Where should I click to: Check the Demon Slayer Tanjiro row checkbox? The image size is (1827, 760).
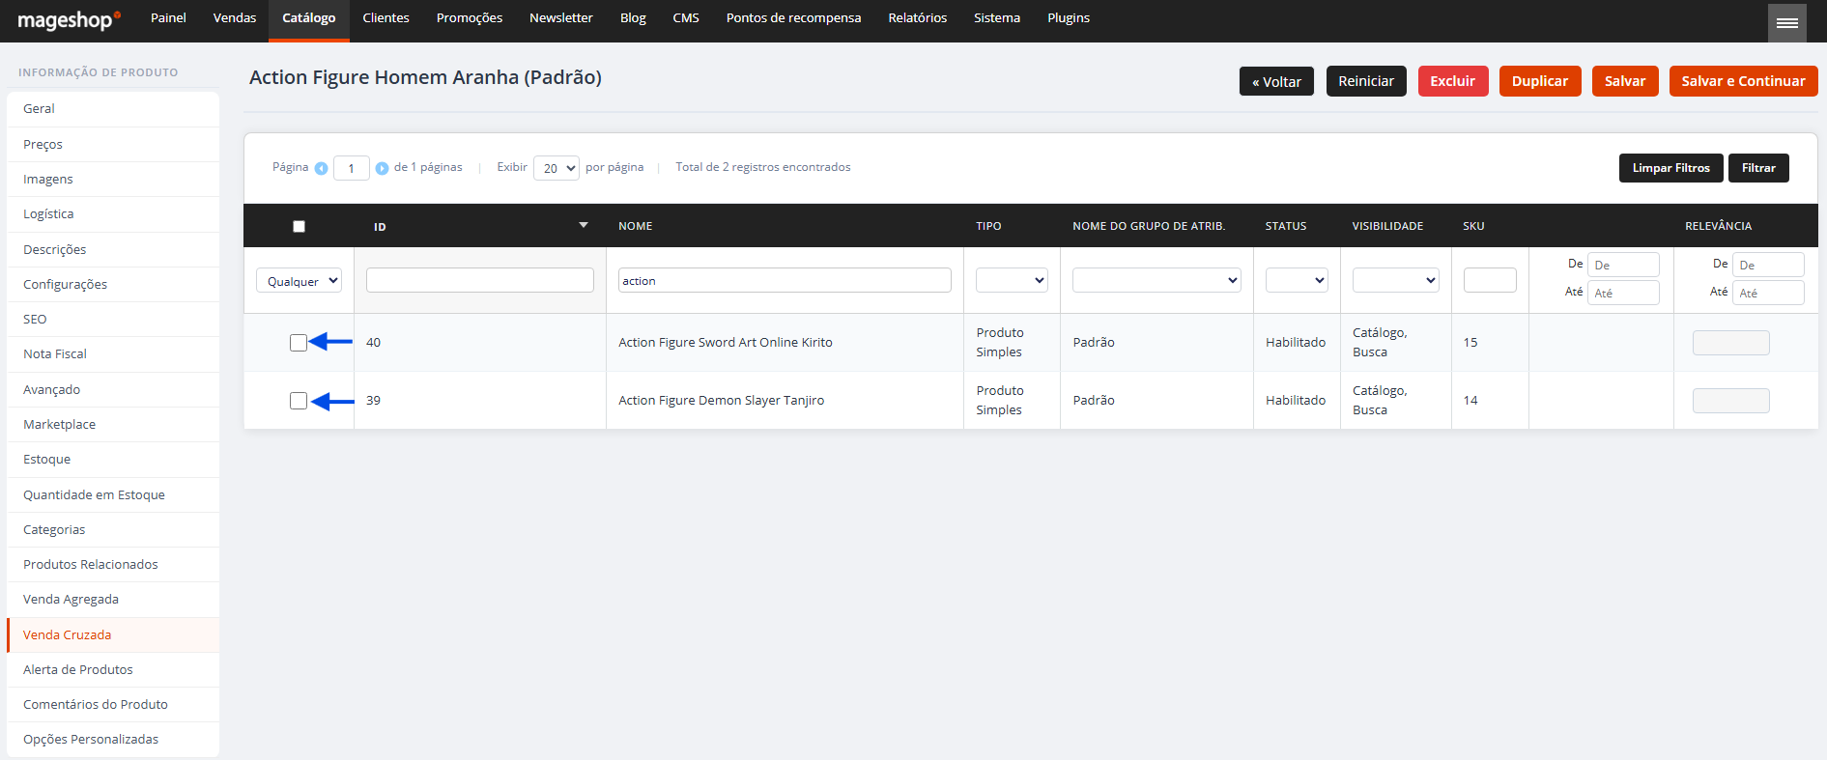299,401
